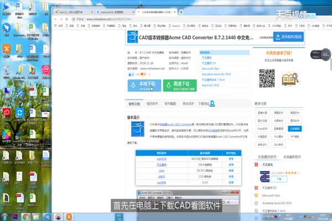Open the T-Arch related software link

click(213, 80)
